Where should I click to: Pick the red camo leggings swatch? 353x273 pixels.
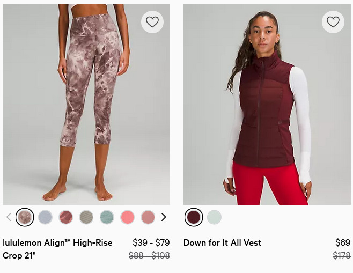[x=66, y=217]
